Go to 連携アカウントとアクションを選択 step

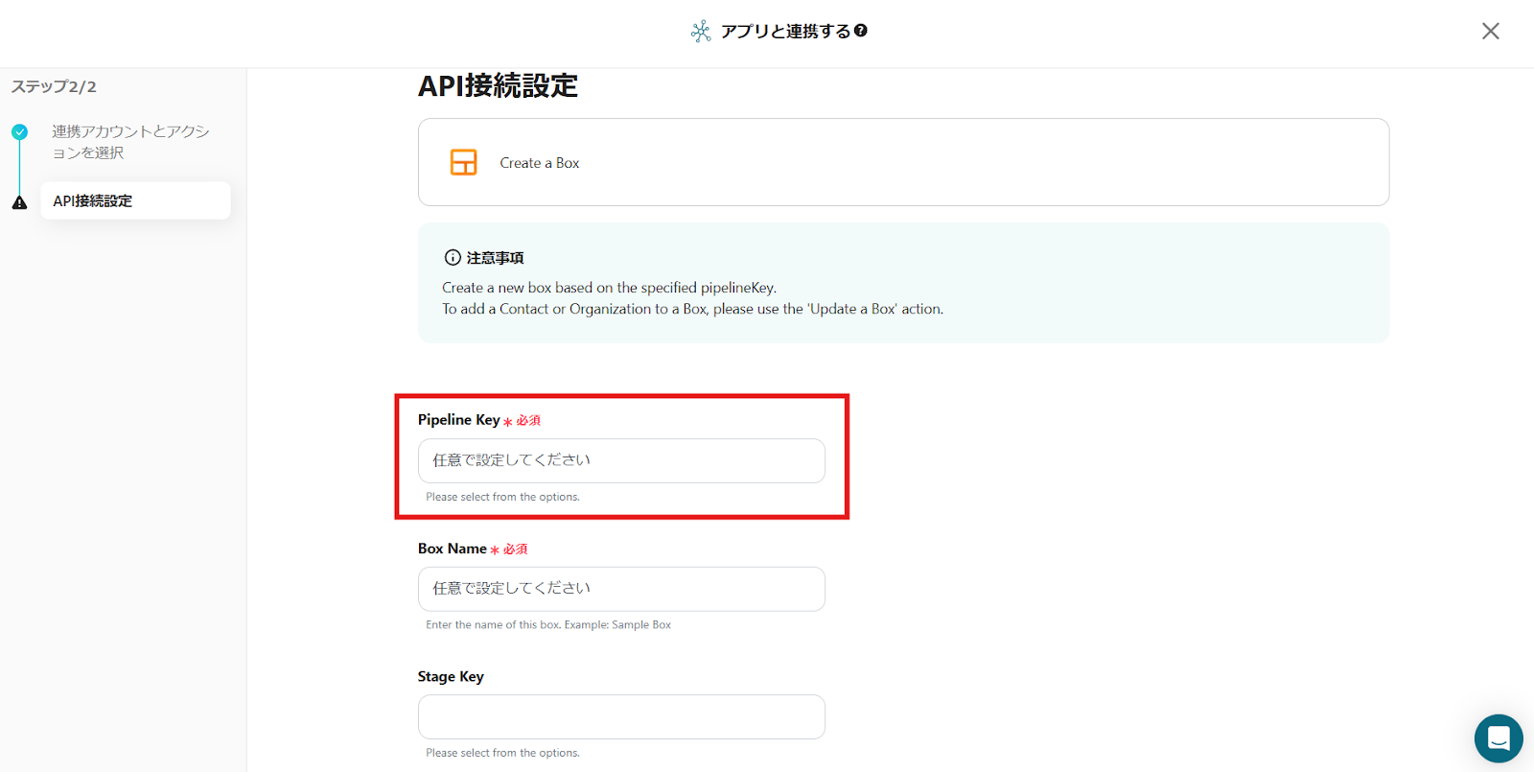click(x=130, y=142)
